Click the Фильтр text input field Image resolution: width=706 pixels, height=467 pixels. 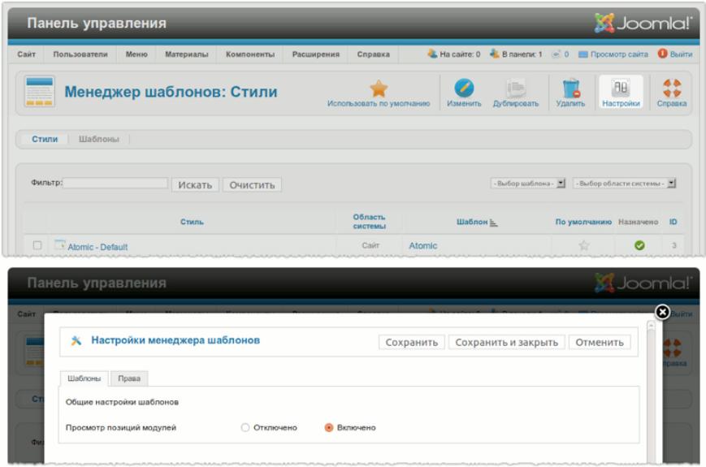pyautogui.click(x=115, y=183)
